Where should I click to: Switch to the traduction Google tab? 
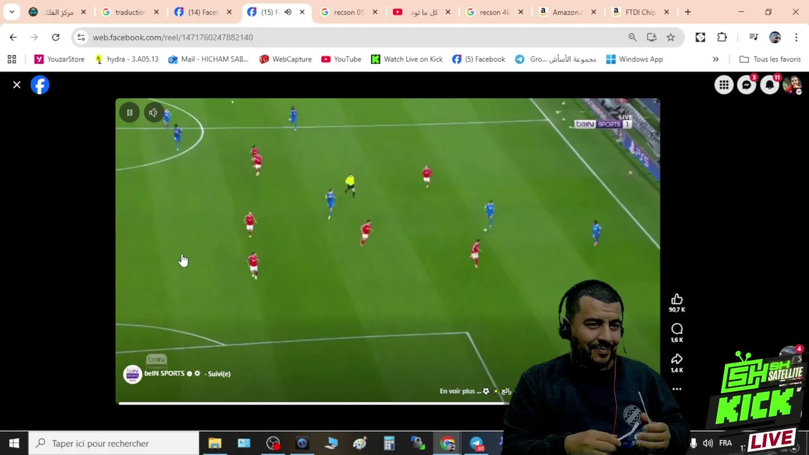[x=130, y=12]
